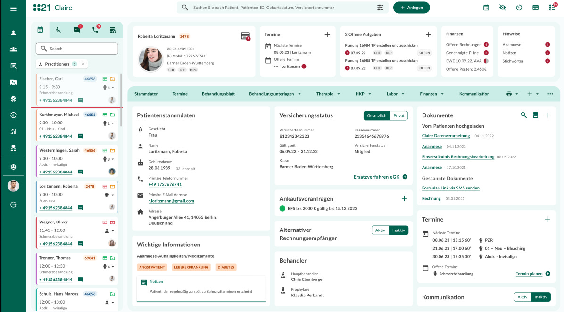564x312 pixels.
Task: Open the calendar icon in top bar
Action: coord(486,8)
